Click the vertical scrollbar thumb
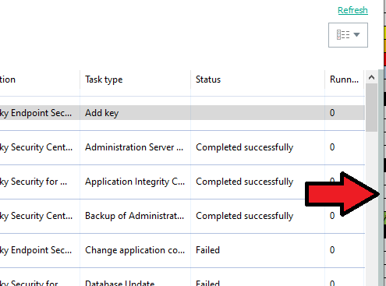 [x=371, y=108]
